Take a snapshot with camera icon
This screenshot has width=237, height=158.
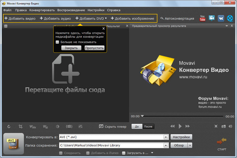[223, 126]
